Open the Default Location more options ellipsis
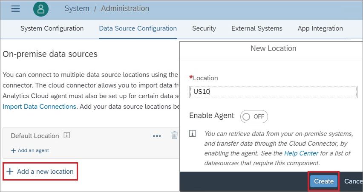363x192 pixels. click(x=157, y=136)
